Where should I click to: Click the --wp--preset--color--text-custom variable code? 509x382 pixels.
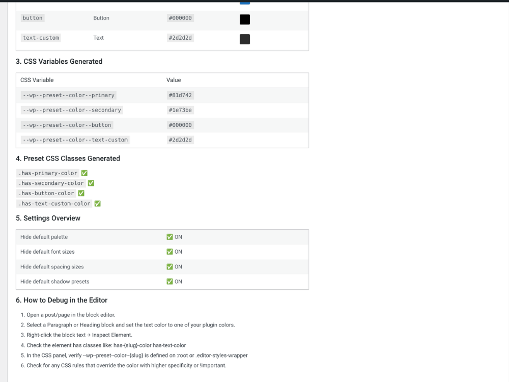[x=75, y=140]
